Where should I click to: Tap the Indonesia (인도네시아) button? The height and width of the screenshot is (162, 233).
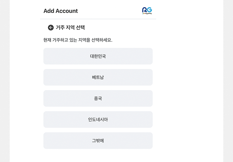(x=98, y=119)
